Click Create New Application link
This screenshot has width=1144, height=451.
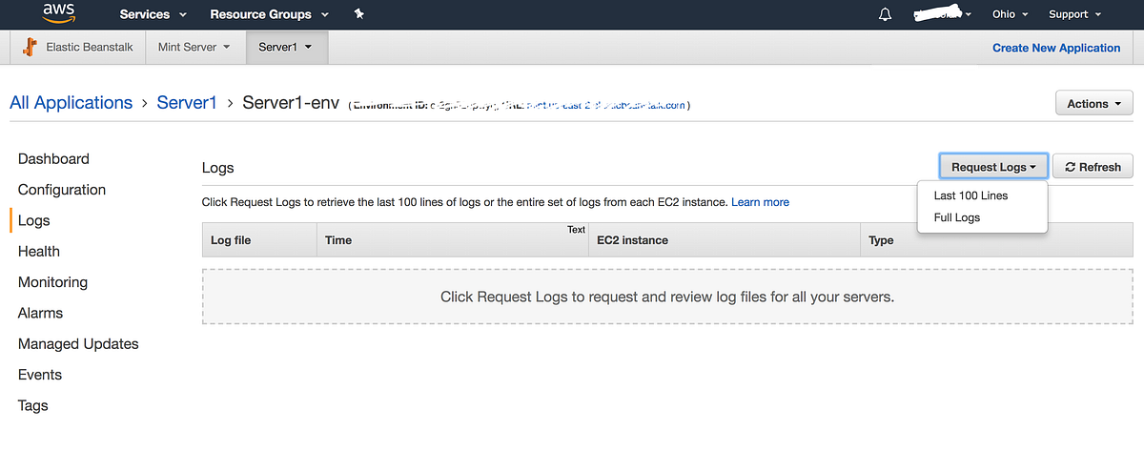[x=1056, y=48]
